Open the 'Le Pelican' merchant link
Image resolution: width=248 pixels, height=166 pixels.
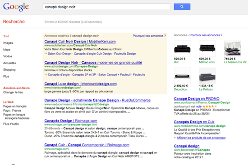point(206,89)
